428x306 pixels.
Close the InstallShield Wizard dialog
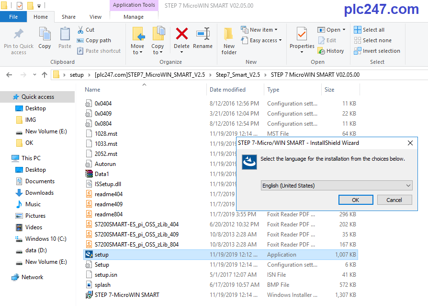pyautogui.click(x=410, y=143)
